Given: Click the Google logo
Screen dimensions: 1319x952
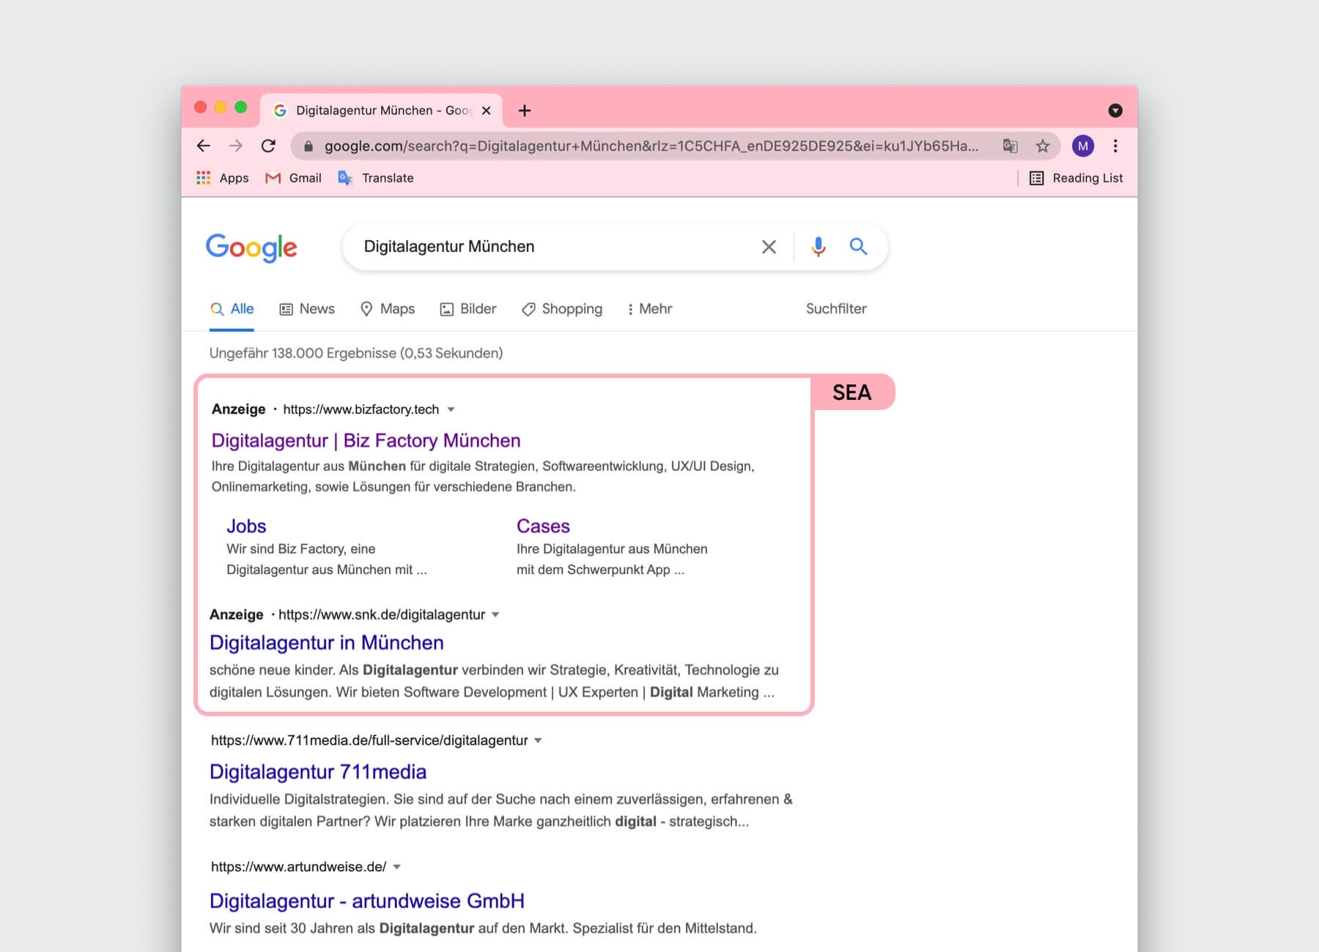Looking at the screenshot, I should coord(251,248).
